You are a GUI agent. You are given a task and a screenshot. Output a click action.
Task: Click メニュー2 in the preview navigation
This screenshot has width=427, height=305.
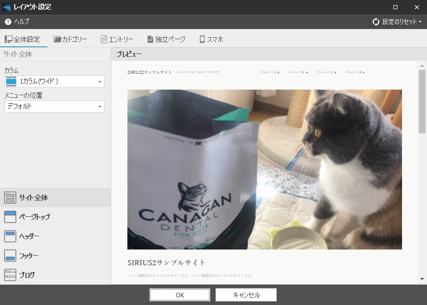298,72
